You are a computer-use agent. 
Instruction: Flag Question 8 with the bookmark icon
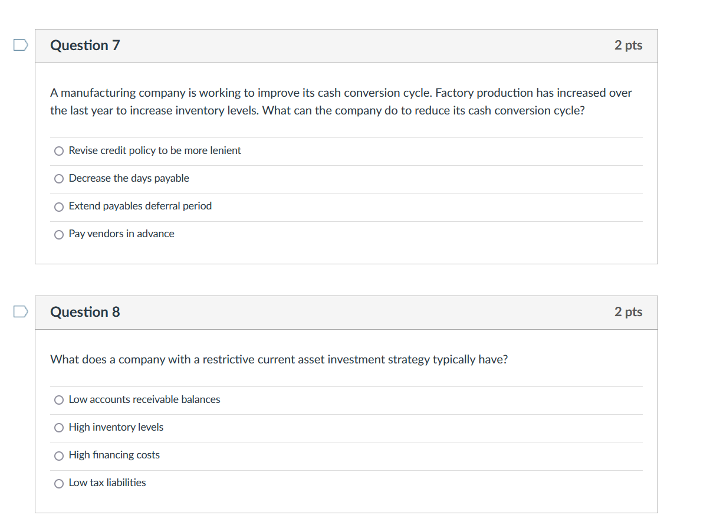click(x=20, y=311)
